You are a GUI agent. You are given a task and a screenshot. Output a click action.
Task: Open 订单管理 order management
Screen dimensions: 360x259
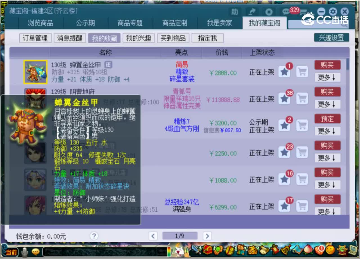[x=35, y=38]
